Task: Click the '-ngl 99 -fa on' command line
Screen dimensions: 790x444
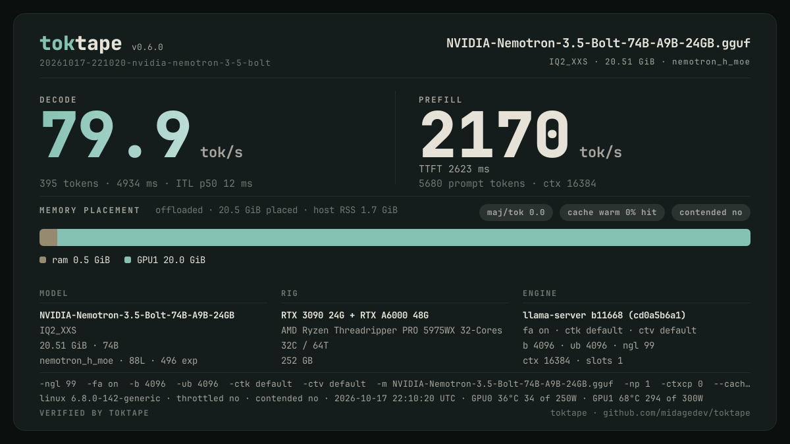Action: (x=395, y=383)
